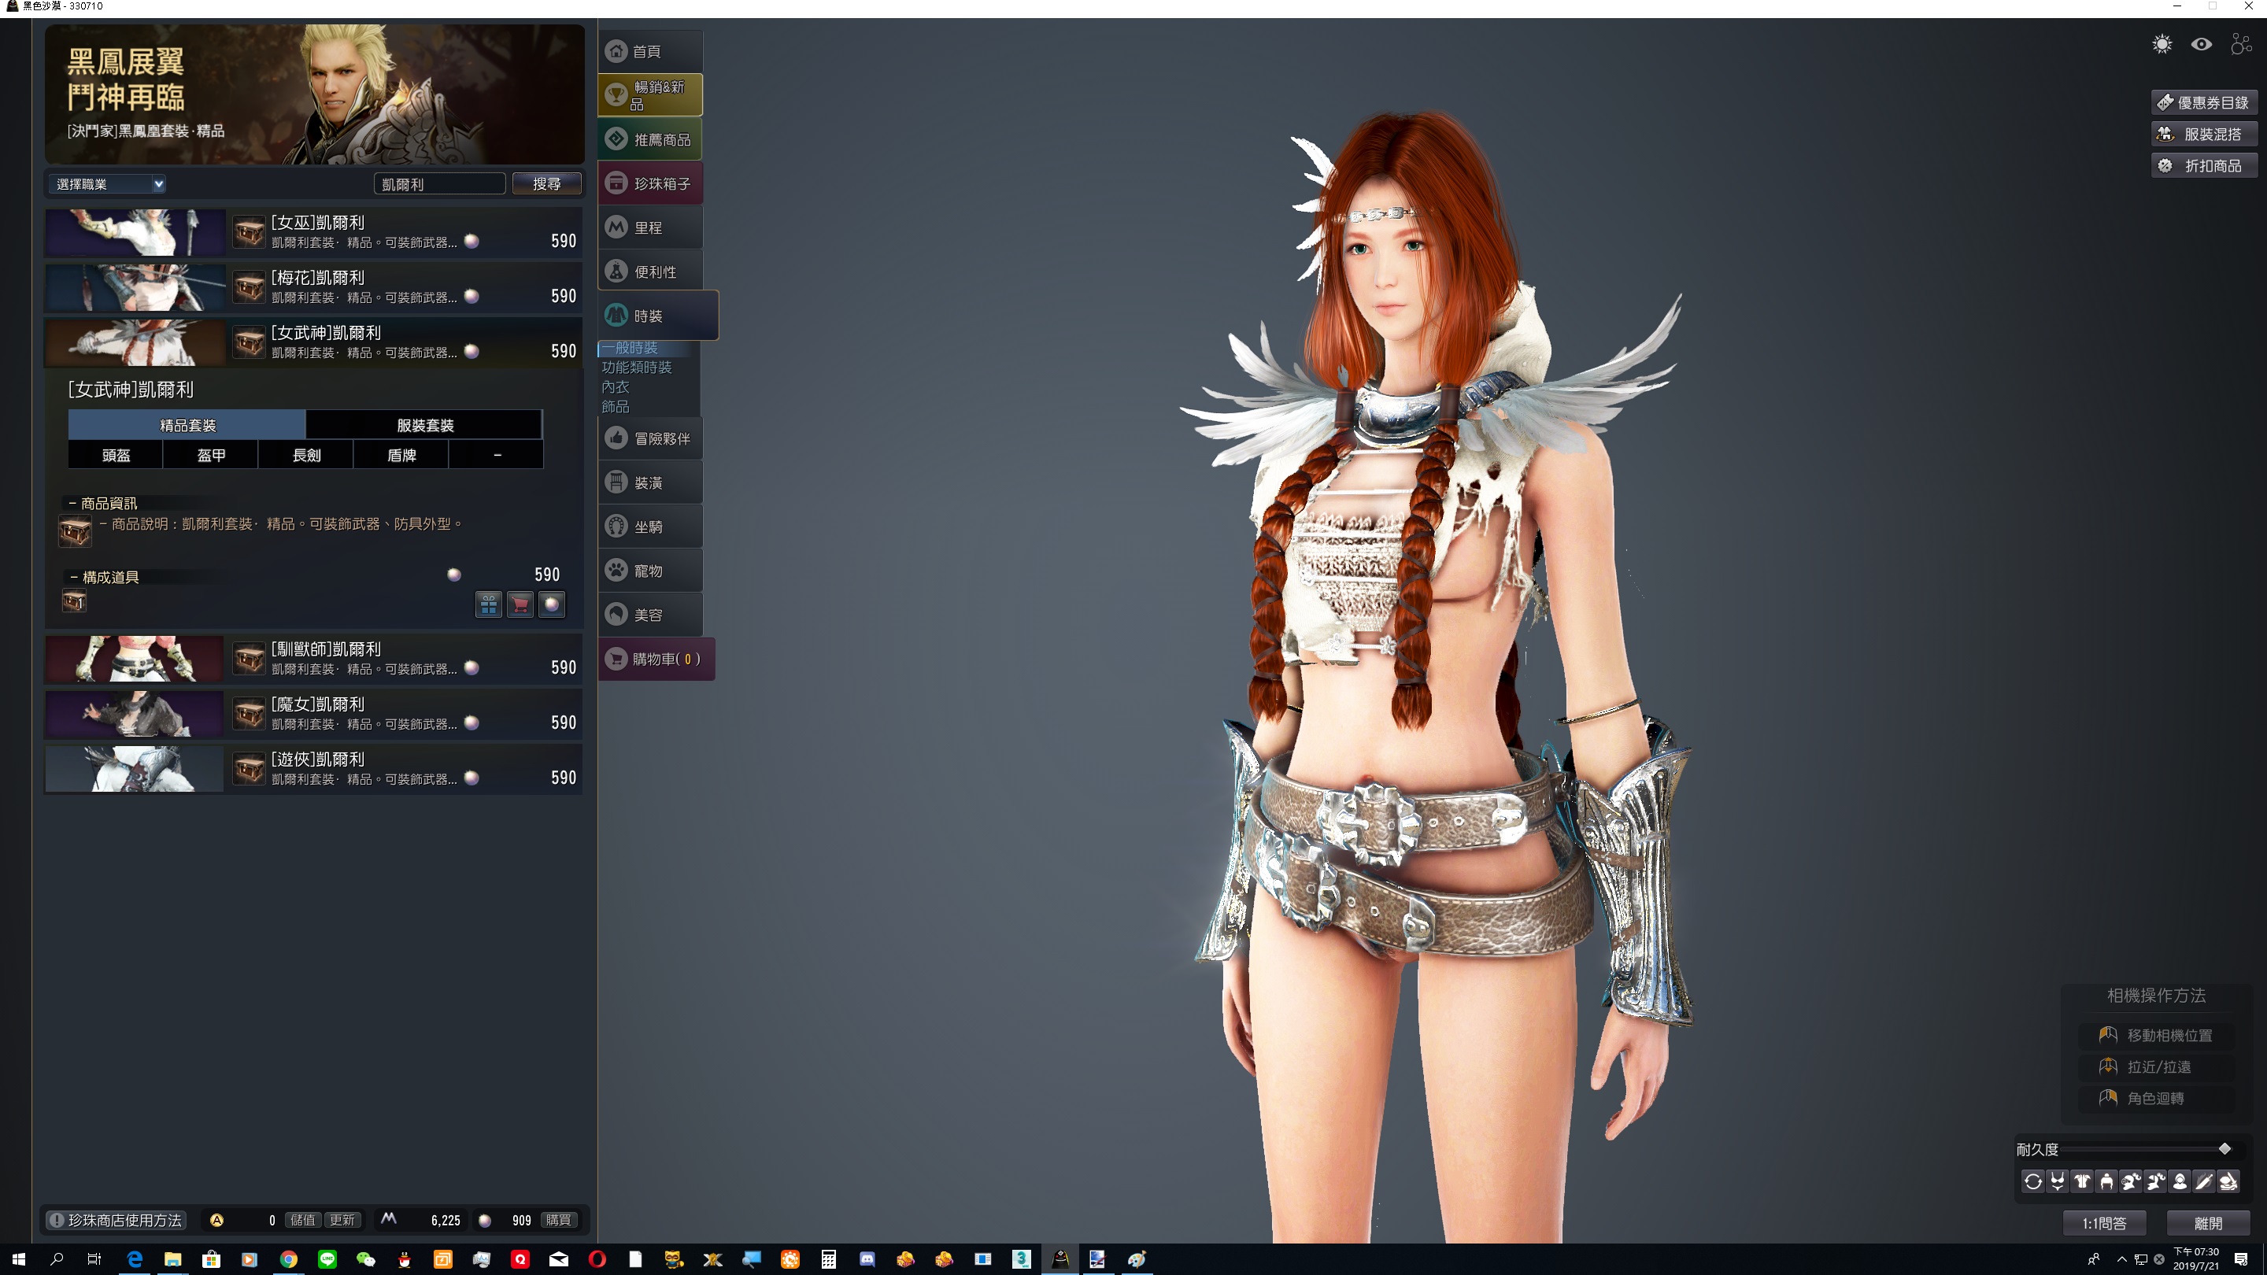The height and width of the screenshot is (1275, 2267).
Task: Reset the preview with the circular arrows icon
Action: tap(2033, 1181)
